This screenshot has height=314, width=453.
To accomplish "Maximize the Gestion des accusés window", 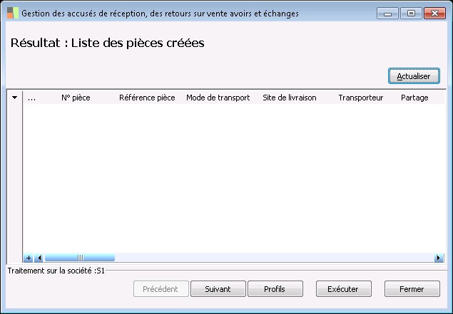I will click(410, 14).
